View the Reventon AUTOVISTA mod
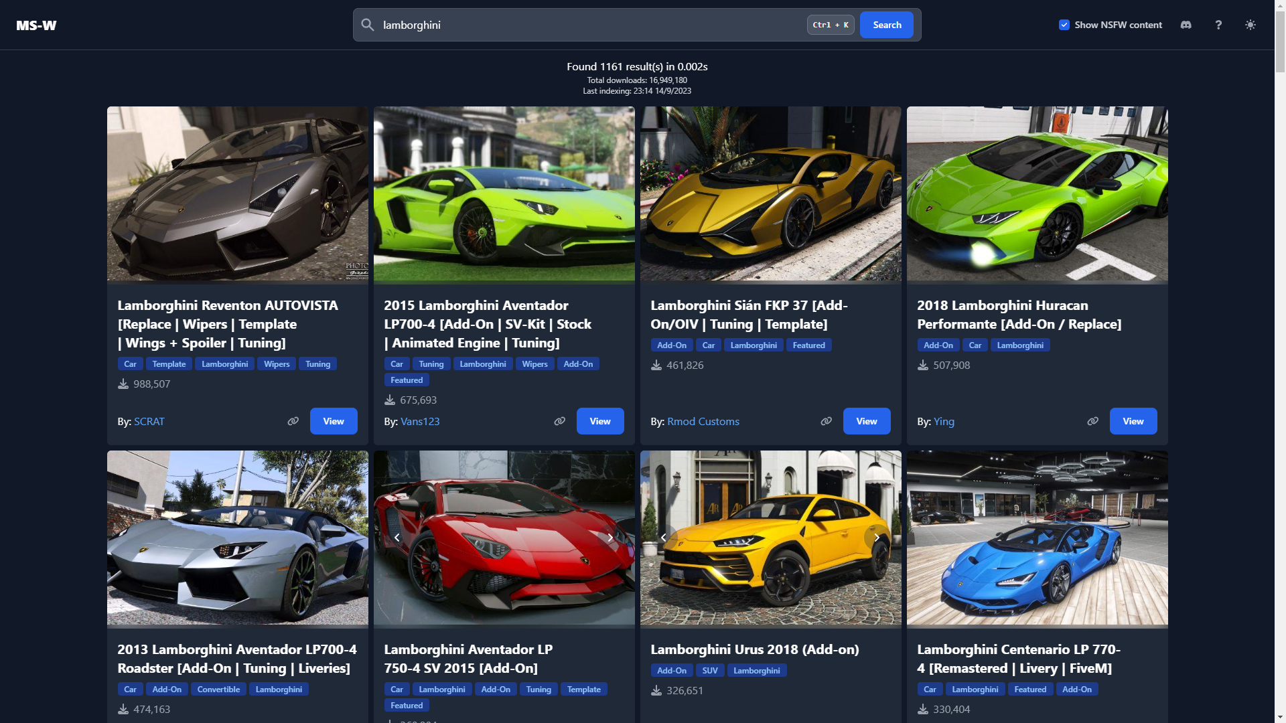The height and width of the screenshot is (723, 1286). [334, 421]
